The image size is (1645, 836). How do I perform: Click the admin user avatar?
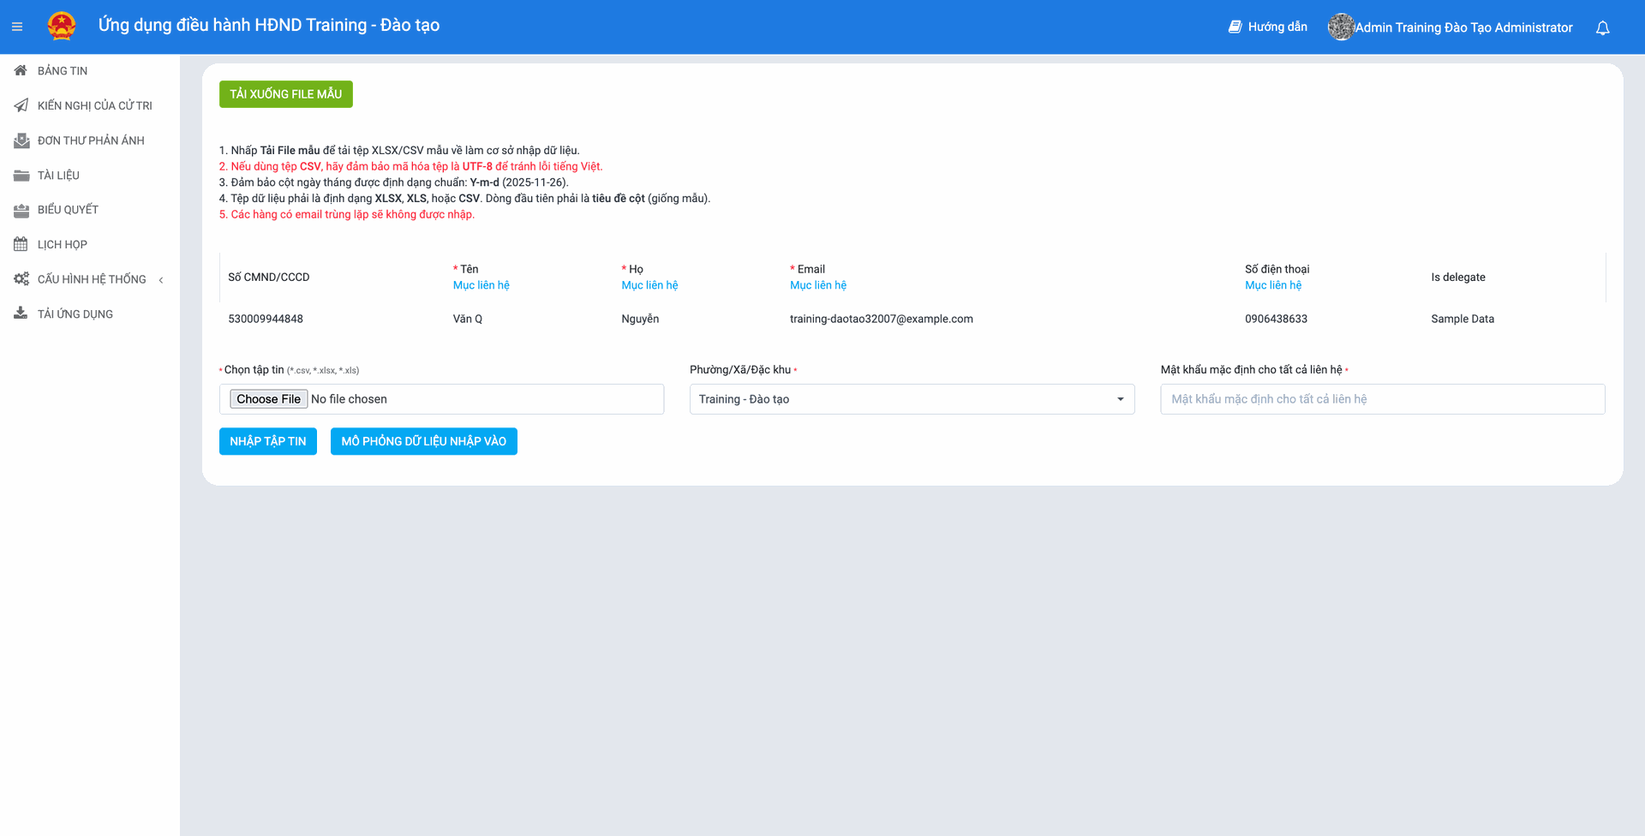pos(1340,27)
